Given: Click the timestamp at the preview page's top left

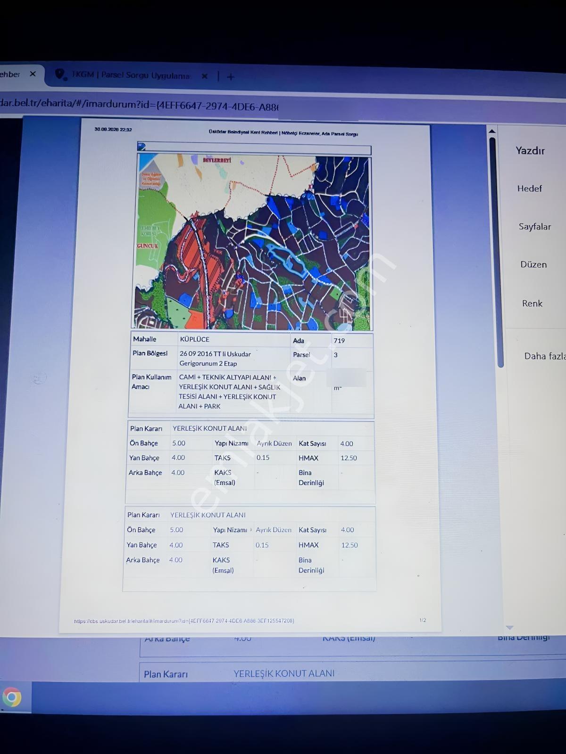Looking at the screenshot, I should (113, 130).
